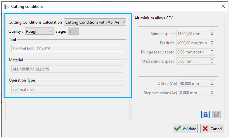Image resolution: width=231 pixels, height=139 pixels.
Task: Click the green checkmark Validate button
Action: [185, 129]
